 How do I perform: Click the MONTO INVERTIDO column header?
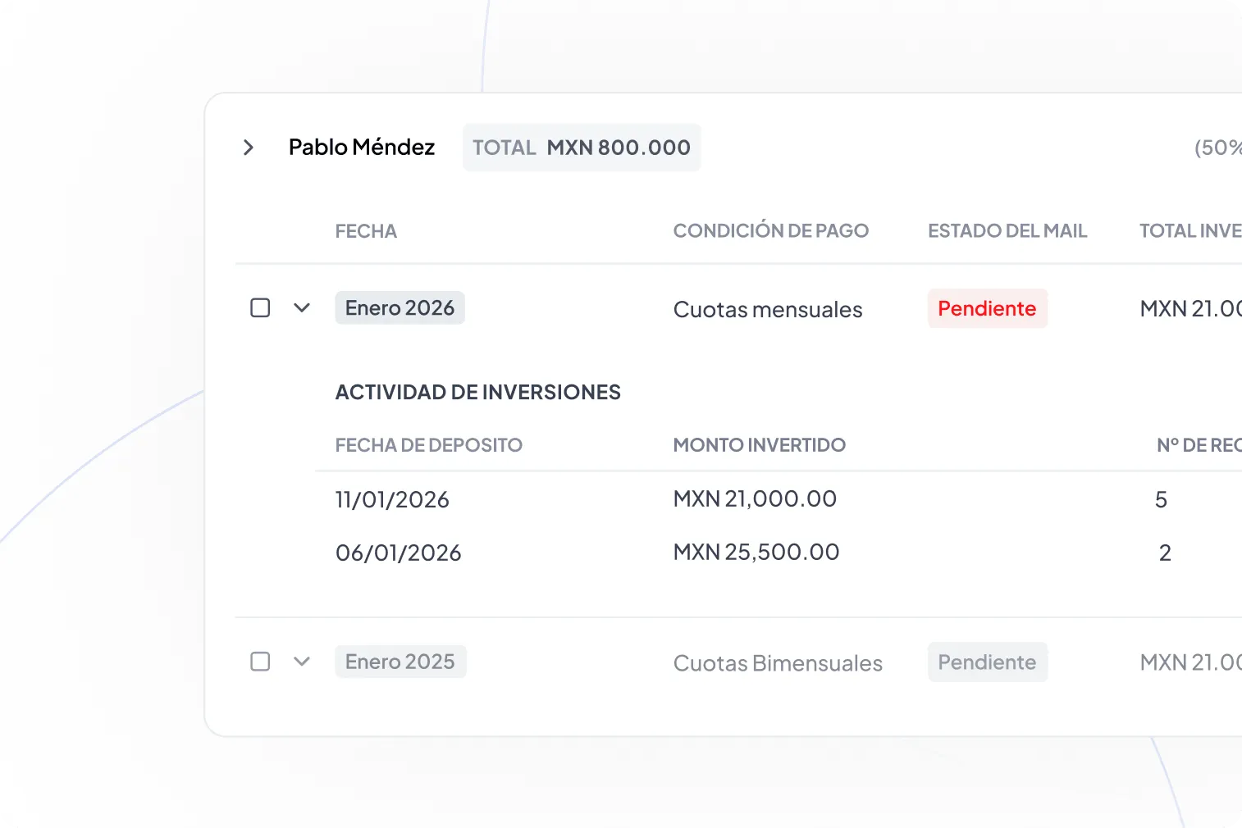coord(759,444)
